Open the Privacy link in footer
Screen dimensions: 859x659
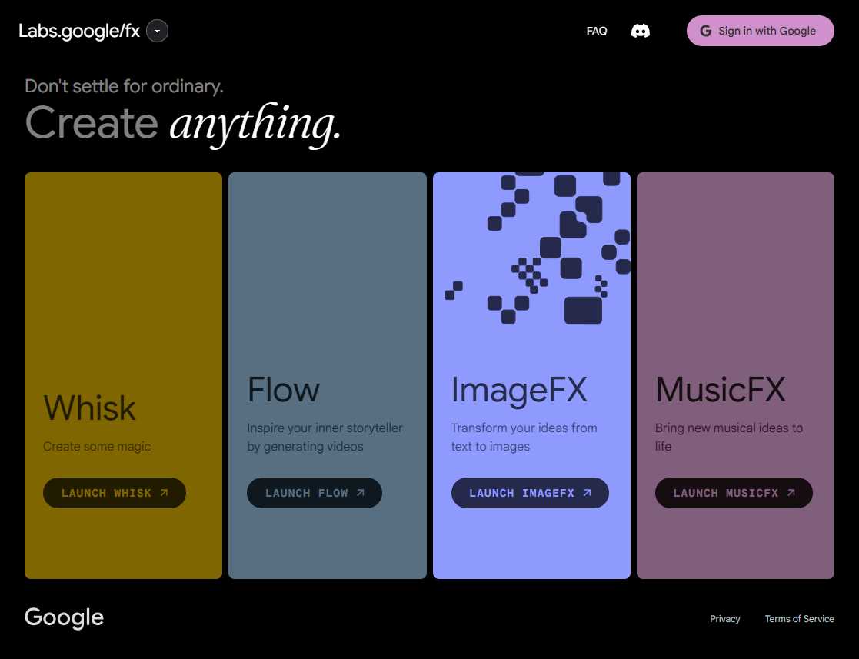[x=724, y=618]
